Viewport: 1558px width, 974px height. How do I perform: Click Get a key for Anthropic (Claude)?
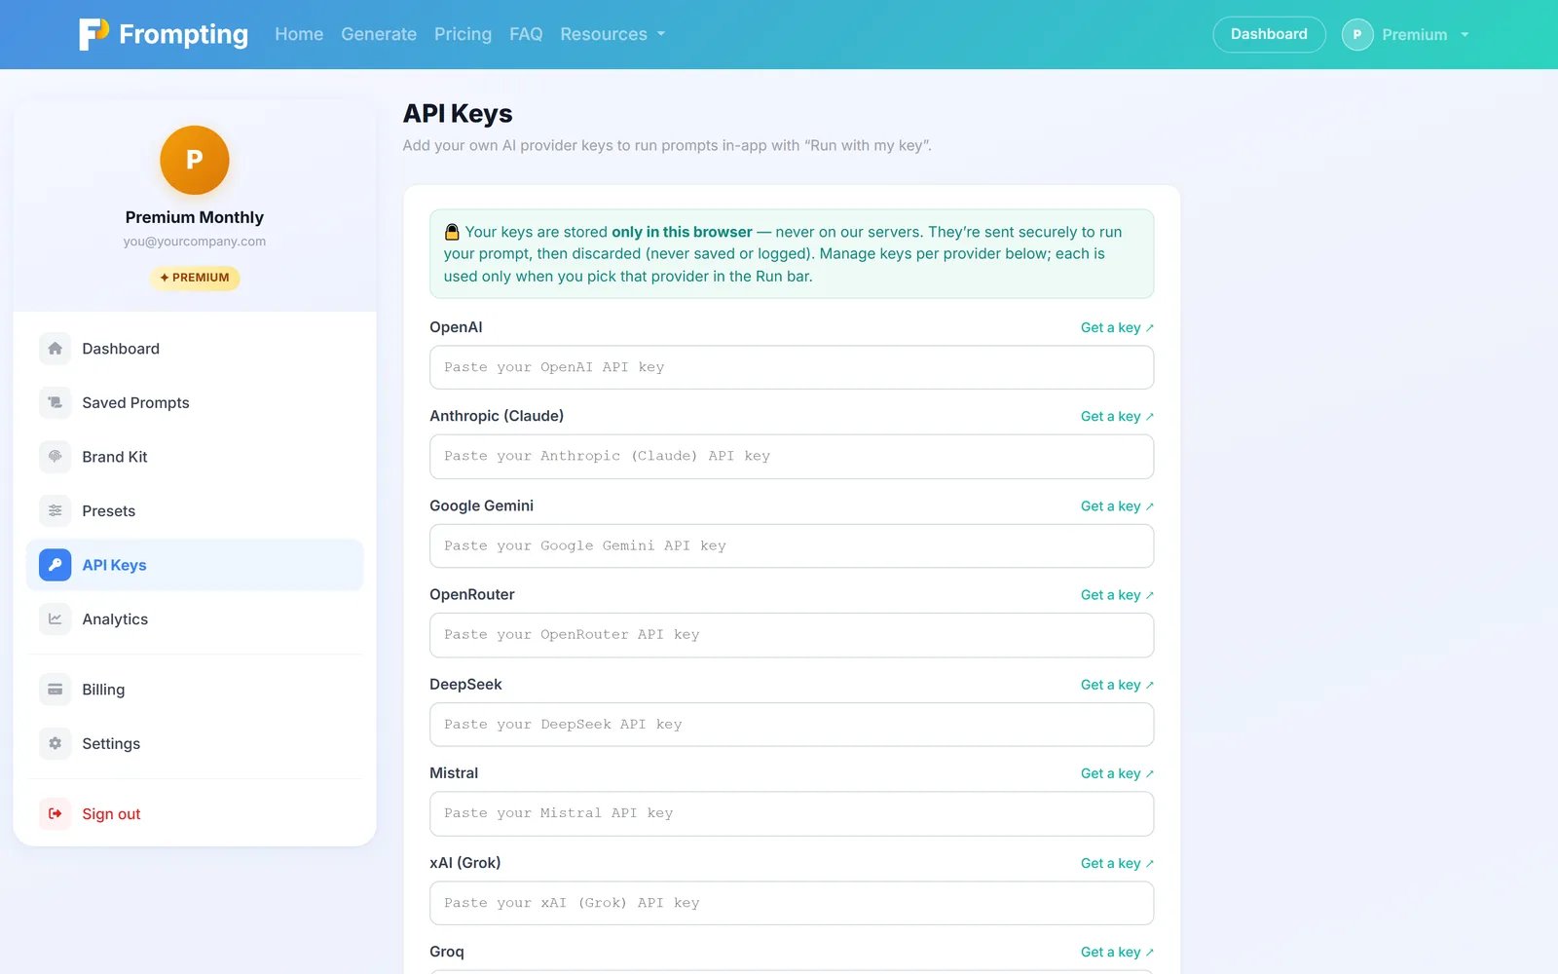(1117, 416)
